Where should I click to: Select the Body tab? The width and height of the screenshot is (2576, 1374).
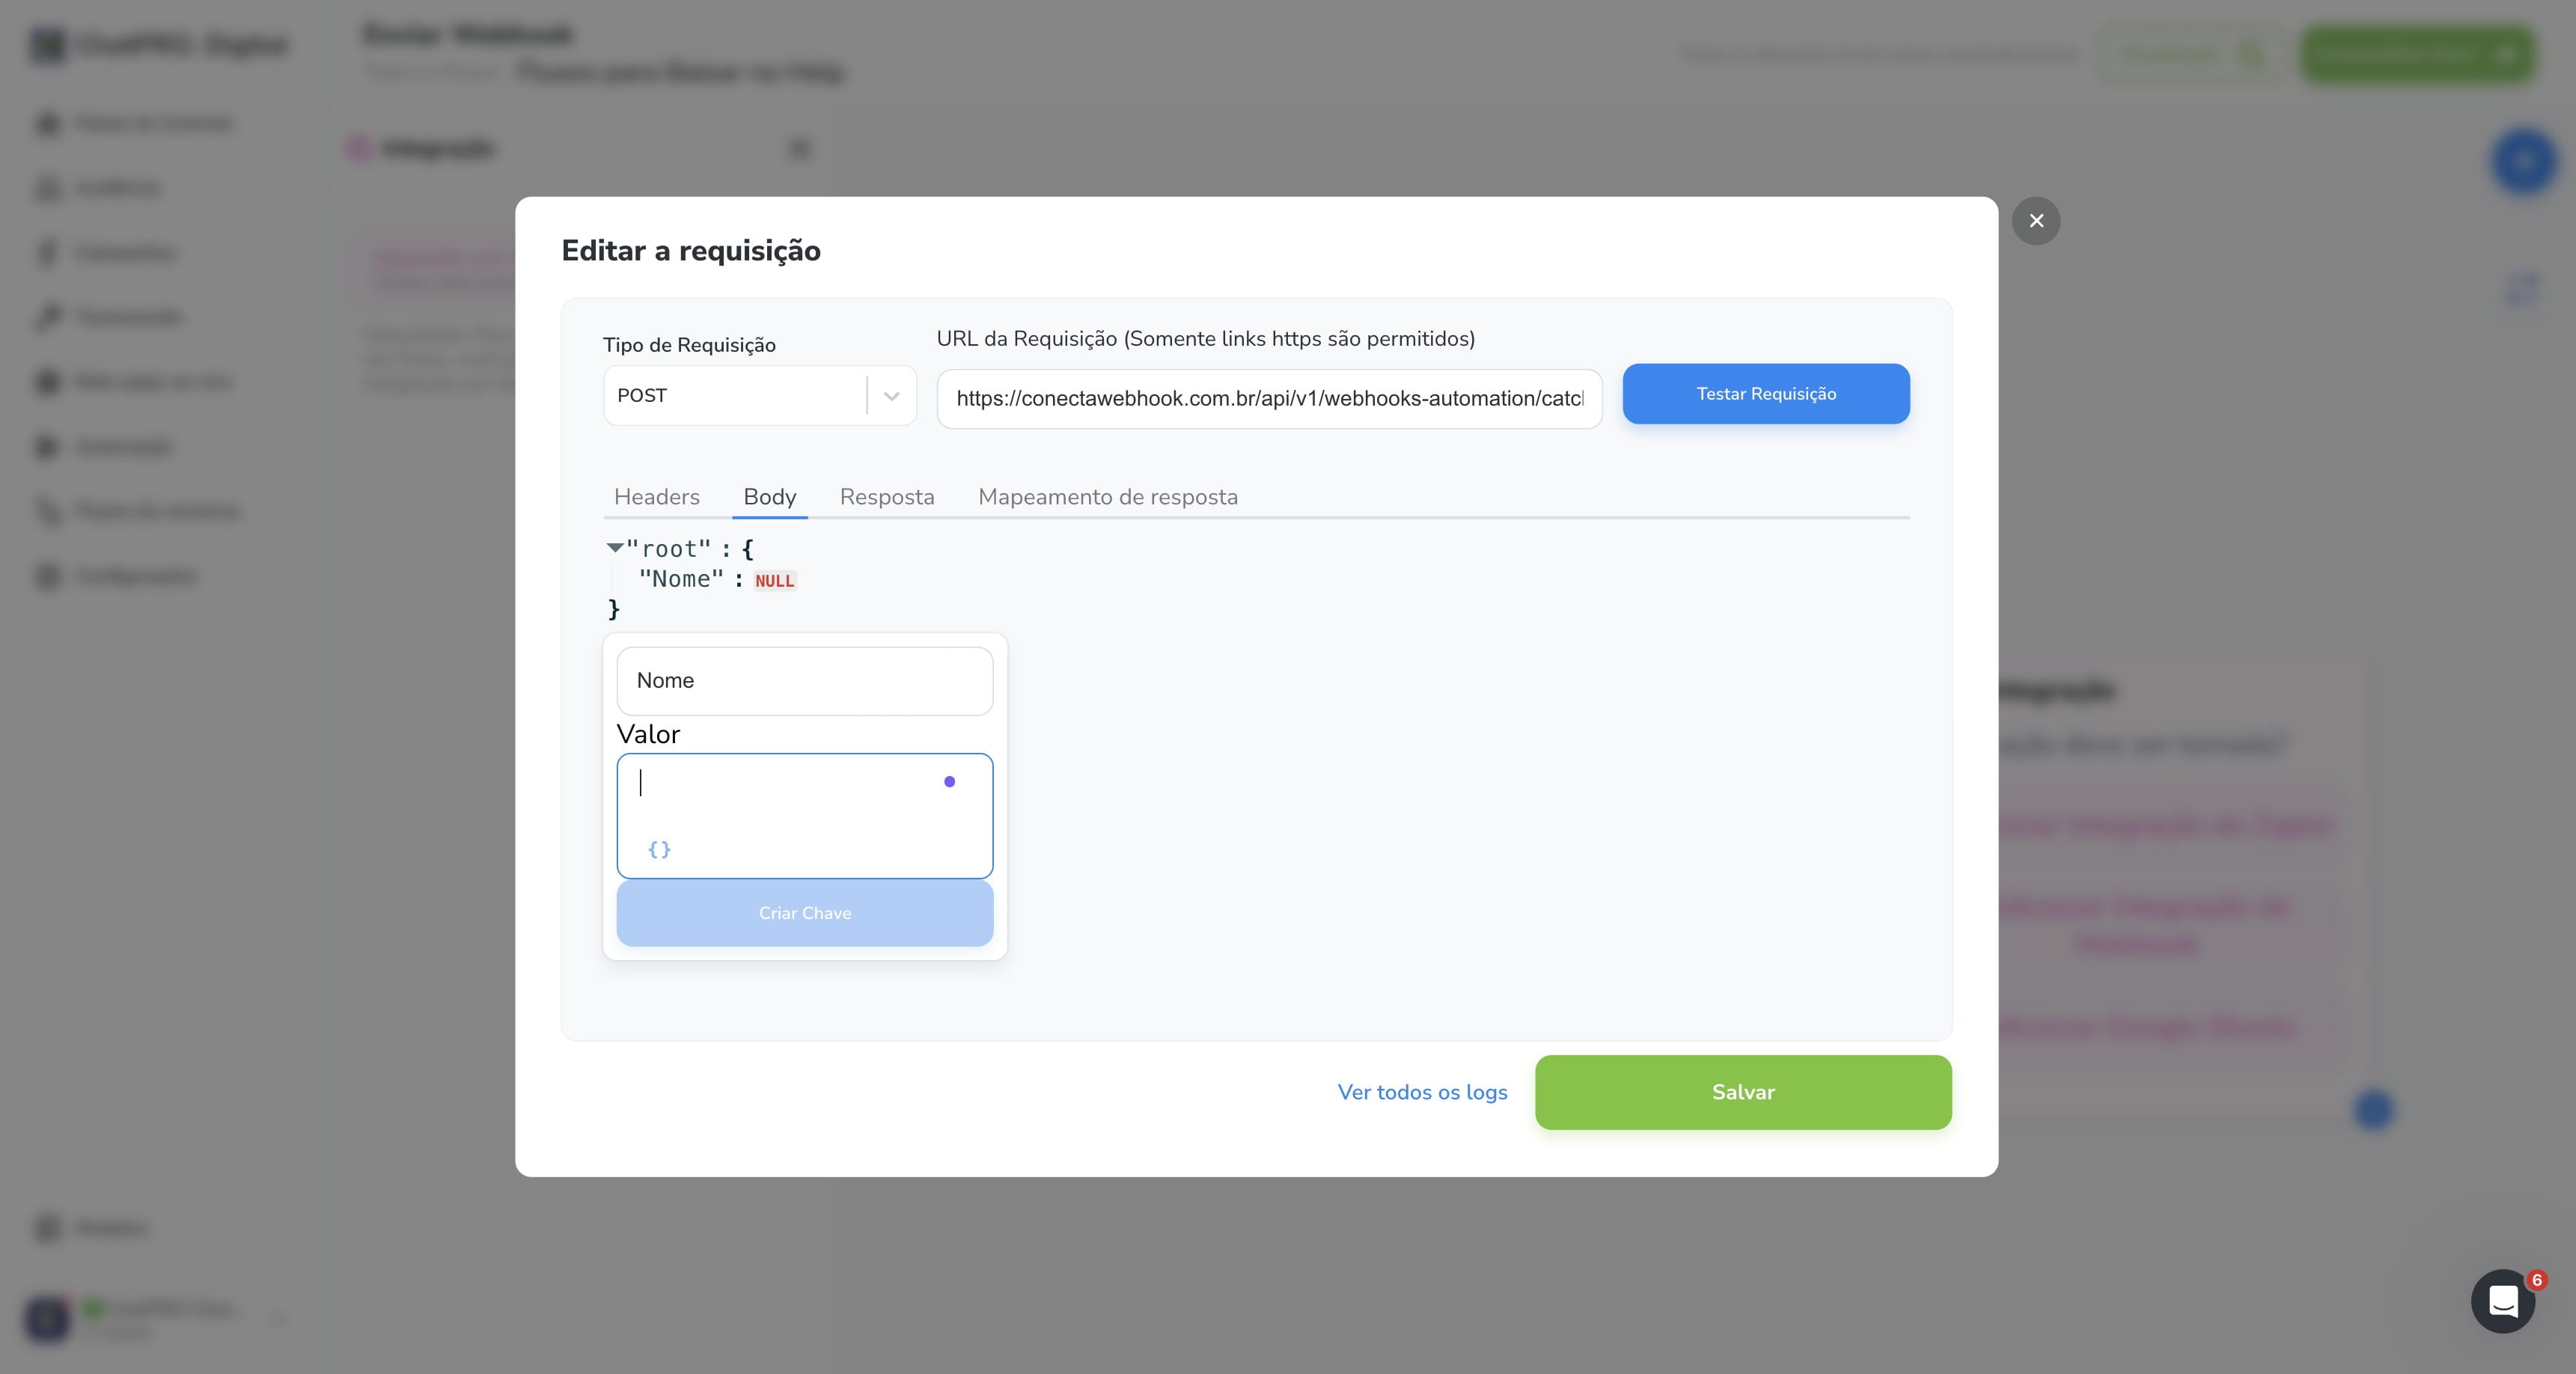[x=770, y=497]
